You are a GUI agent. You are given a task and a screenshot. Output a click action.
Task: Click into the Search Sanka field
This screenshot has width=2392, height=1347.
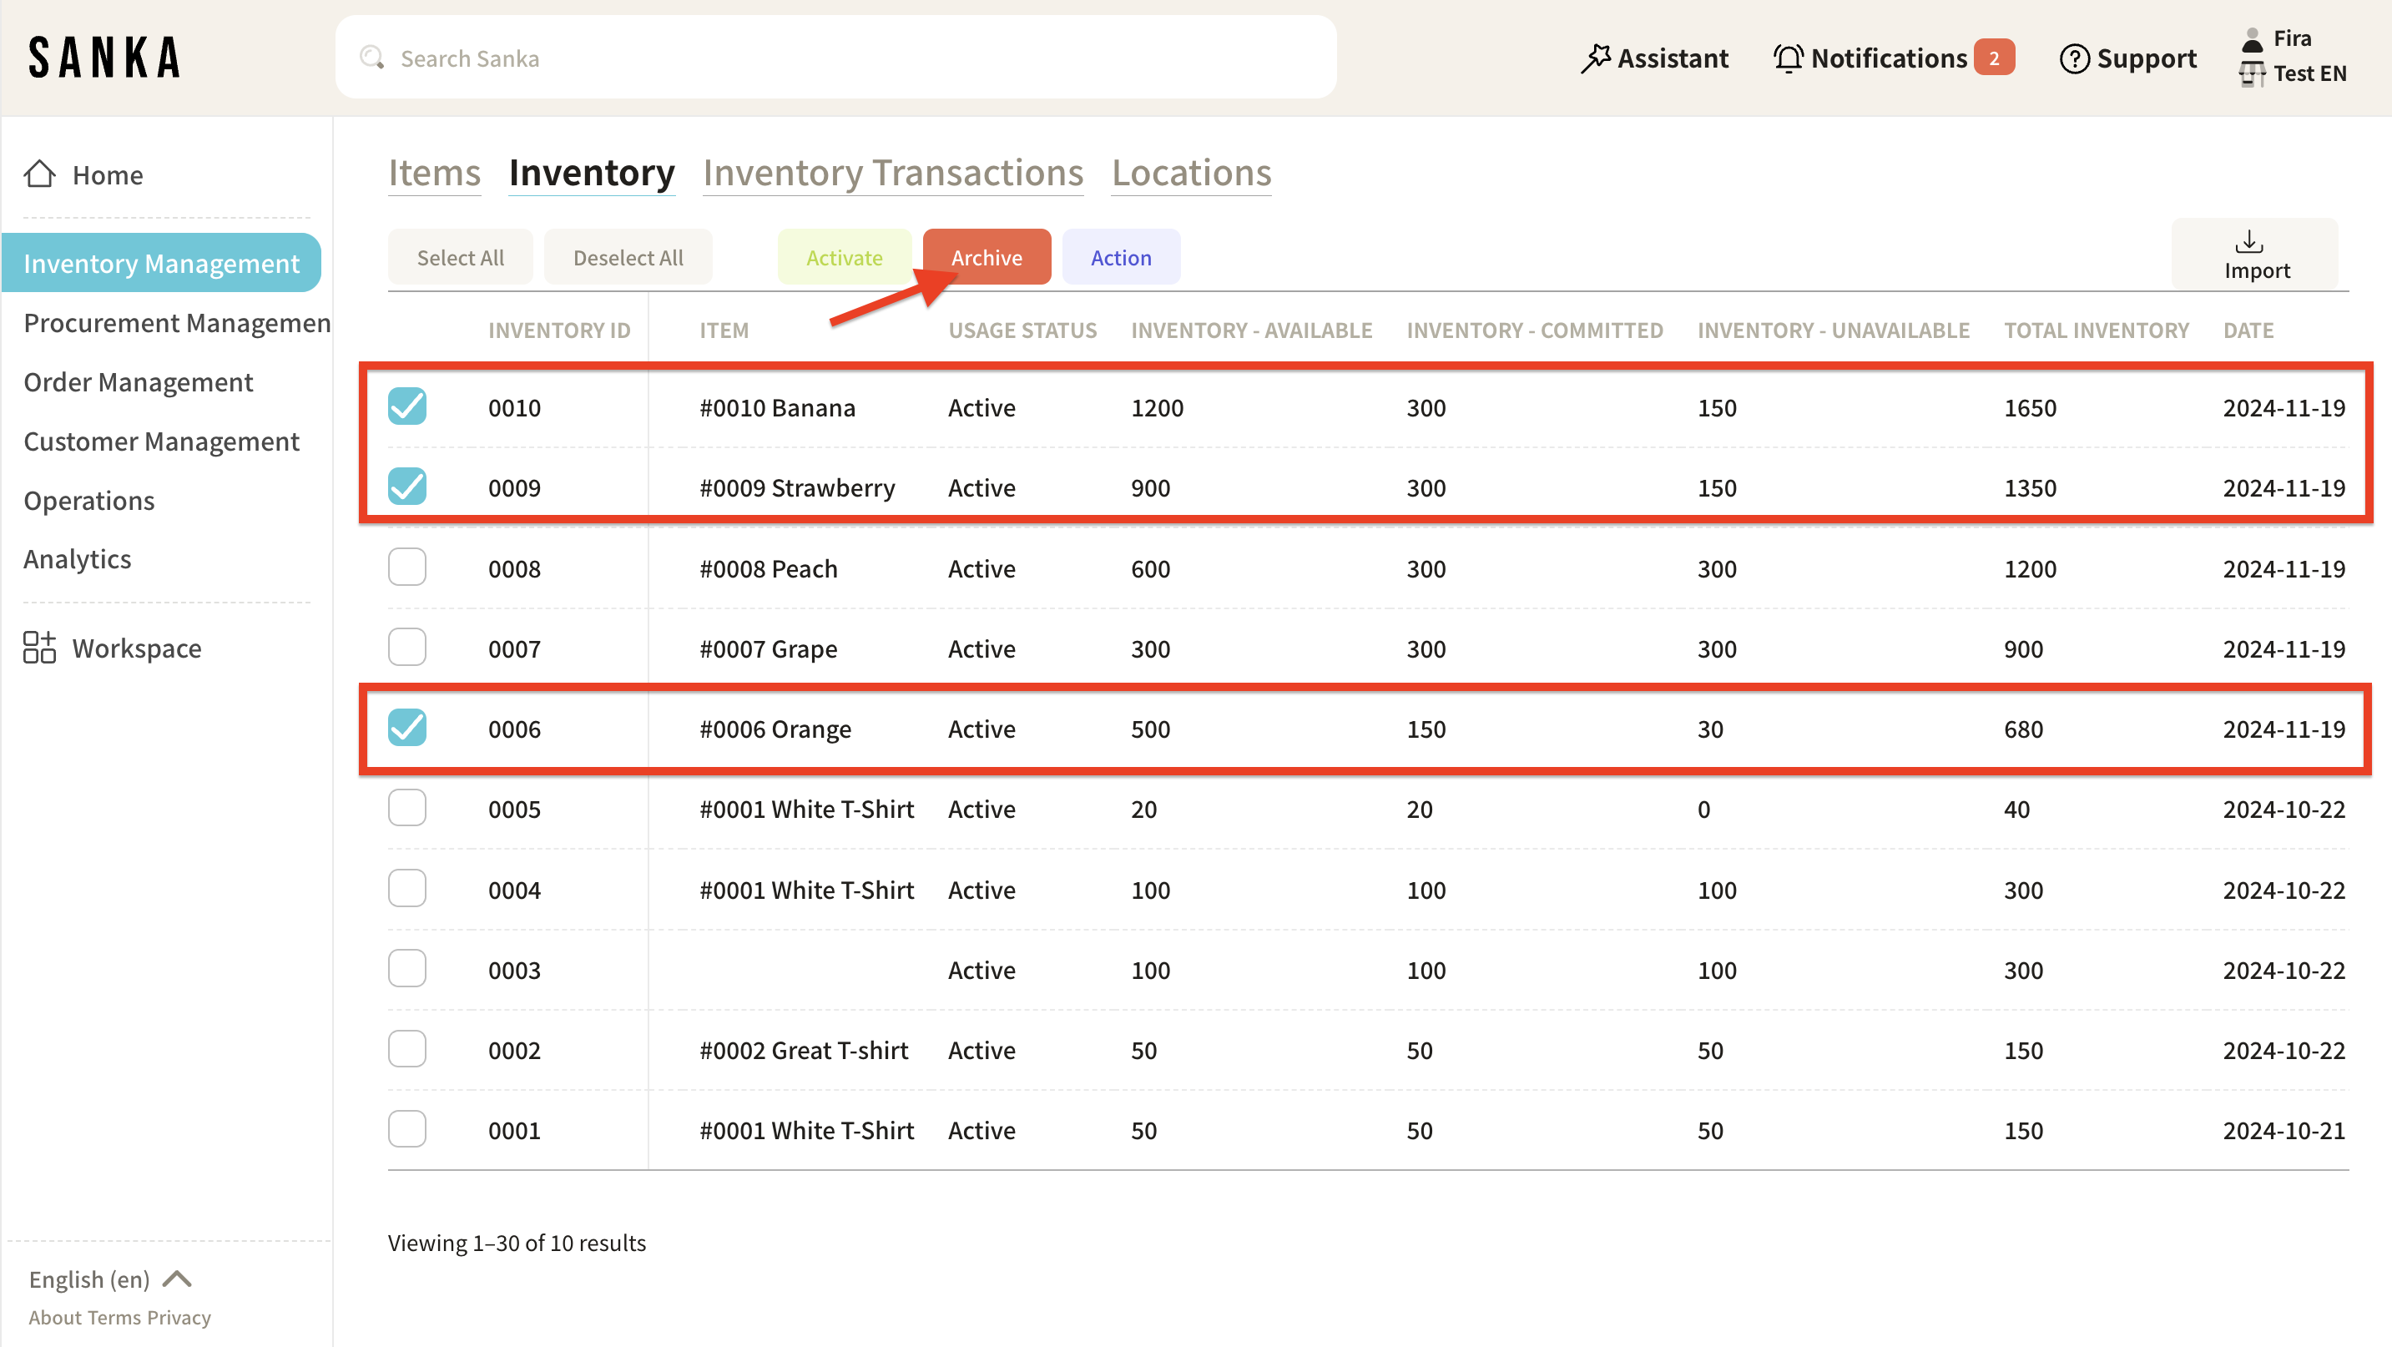click(x=835, y=58)
